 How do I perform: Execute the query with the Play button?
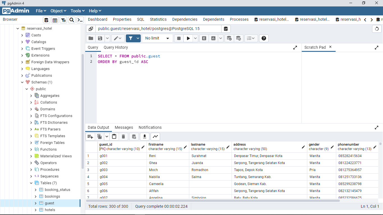[188, 38]
